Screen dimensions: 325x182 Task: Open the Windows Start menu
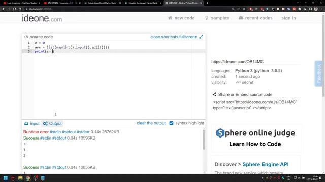coord(6,178)
